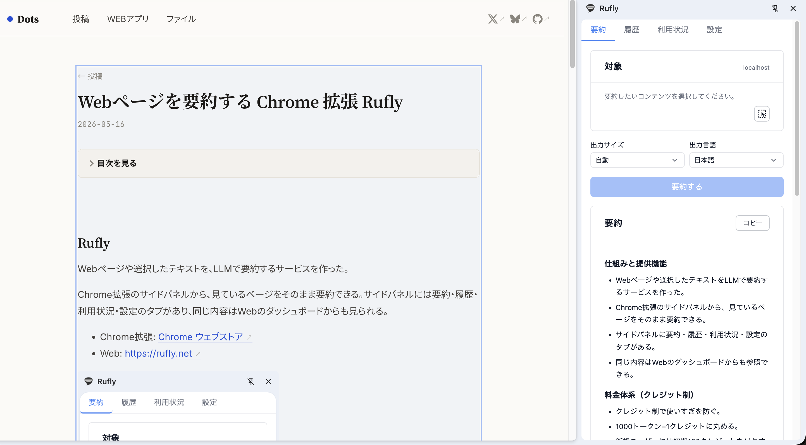The width and height of the screenshot is (806, 445).
Task: Activate the content selection picker icon
Action: pyautogui.click(x=762, y=114)
